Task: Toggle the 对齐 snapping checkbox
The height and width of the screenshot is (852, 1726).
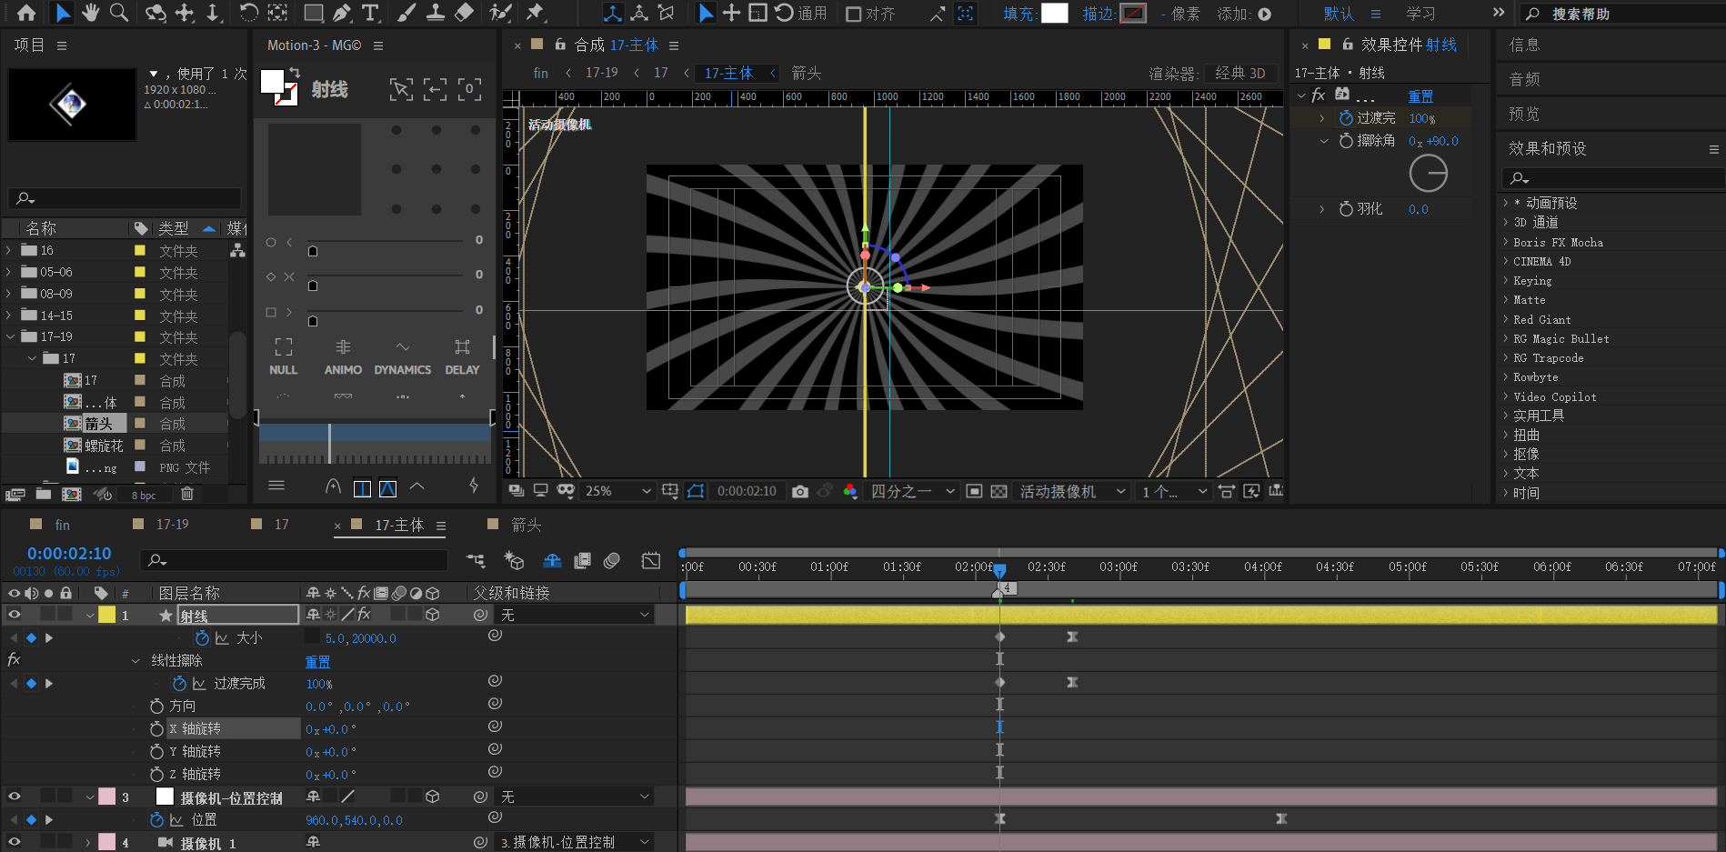Action: [x=854, y=14]
